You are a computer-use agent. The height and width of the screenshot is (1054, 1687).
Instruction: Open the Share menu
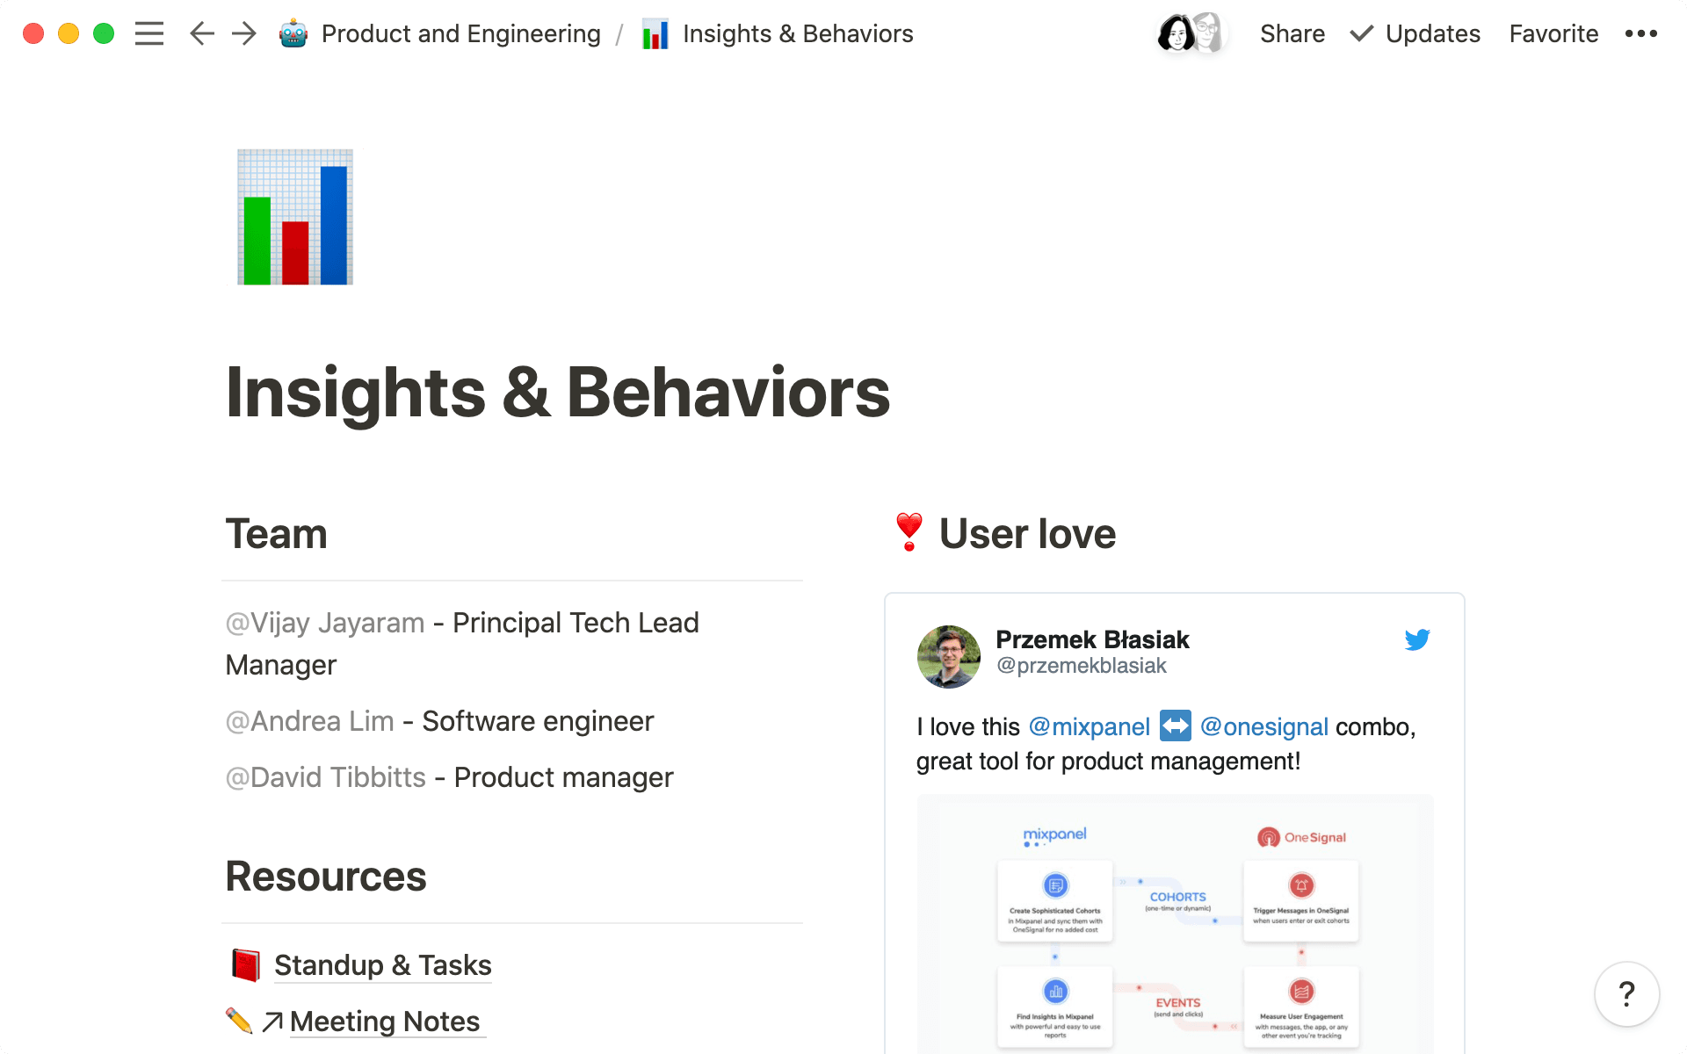click(1292, 33)
